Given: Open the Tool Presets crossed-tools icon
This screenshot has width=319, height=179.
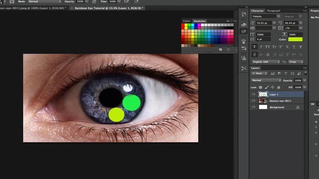Looking at the screenshot, I should point(244,68).
